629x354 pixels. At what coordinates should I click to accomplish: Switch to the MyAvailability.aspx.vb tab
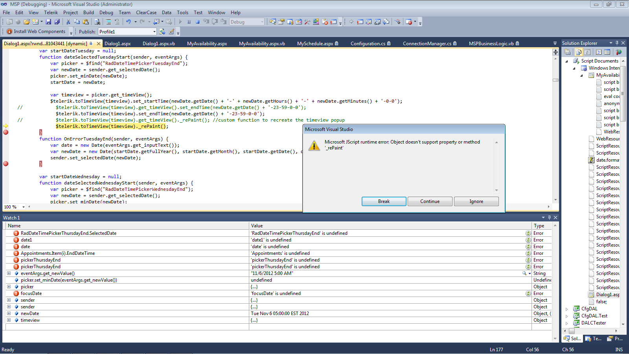tap(262, 44)
